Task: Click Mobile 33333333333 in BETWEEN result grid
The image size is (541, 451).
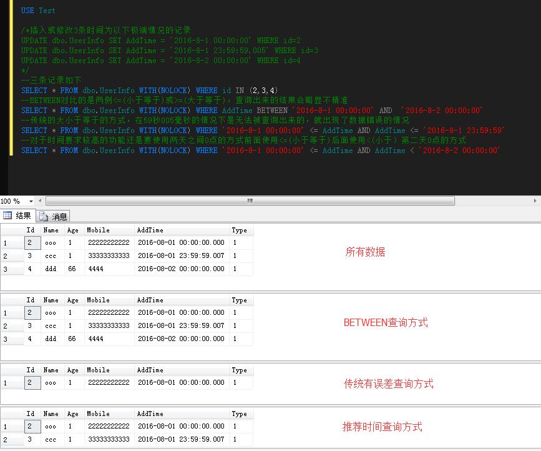Action: tap(109, 325)
